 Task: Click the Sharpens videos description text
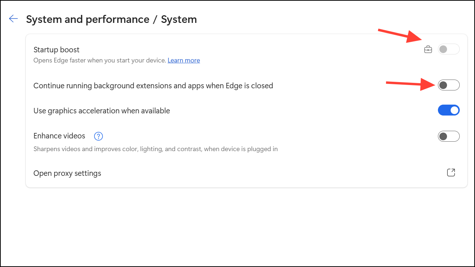156,149
